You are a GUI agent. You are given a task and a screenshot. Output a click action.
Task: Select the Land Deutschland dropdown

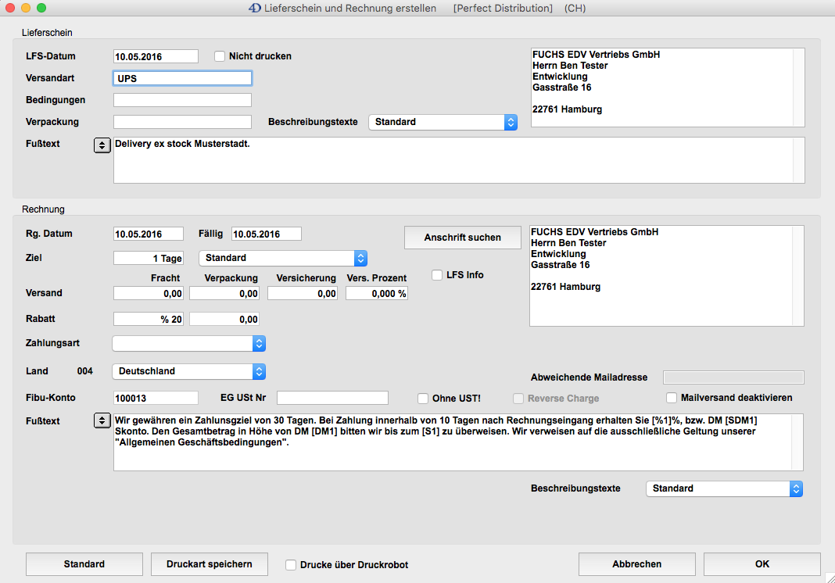188,371
